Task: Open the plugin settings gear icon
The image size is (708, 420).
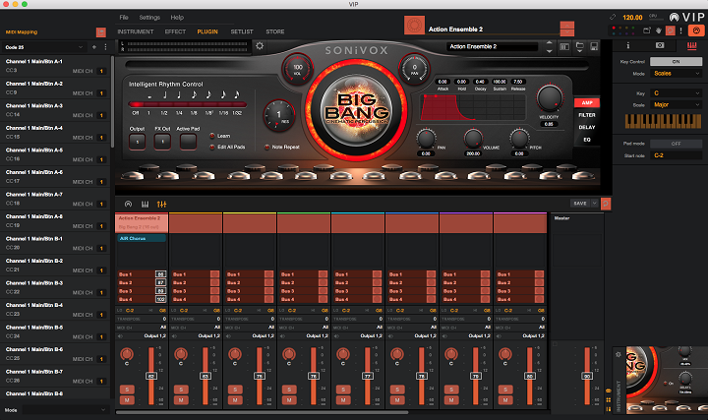Action: point(260,45)
